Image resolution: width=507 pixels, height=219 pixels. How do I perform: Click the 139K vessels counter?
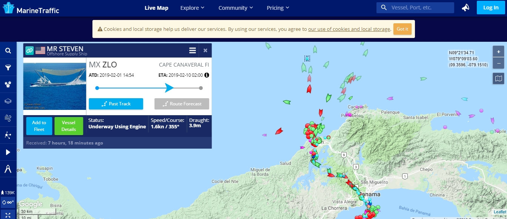click(x=8, y=193)
